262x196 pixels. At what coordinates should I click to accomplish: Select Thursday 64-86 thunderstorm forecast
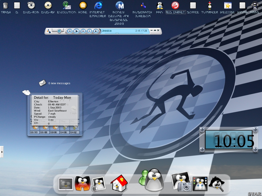click(x=65, y=129)
